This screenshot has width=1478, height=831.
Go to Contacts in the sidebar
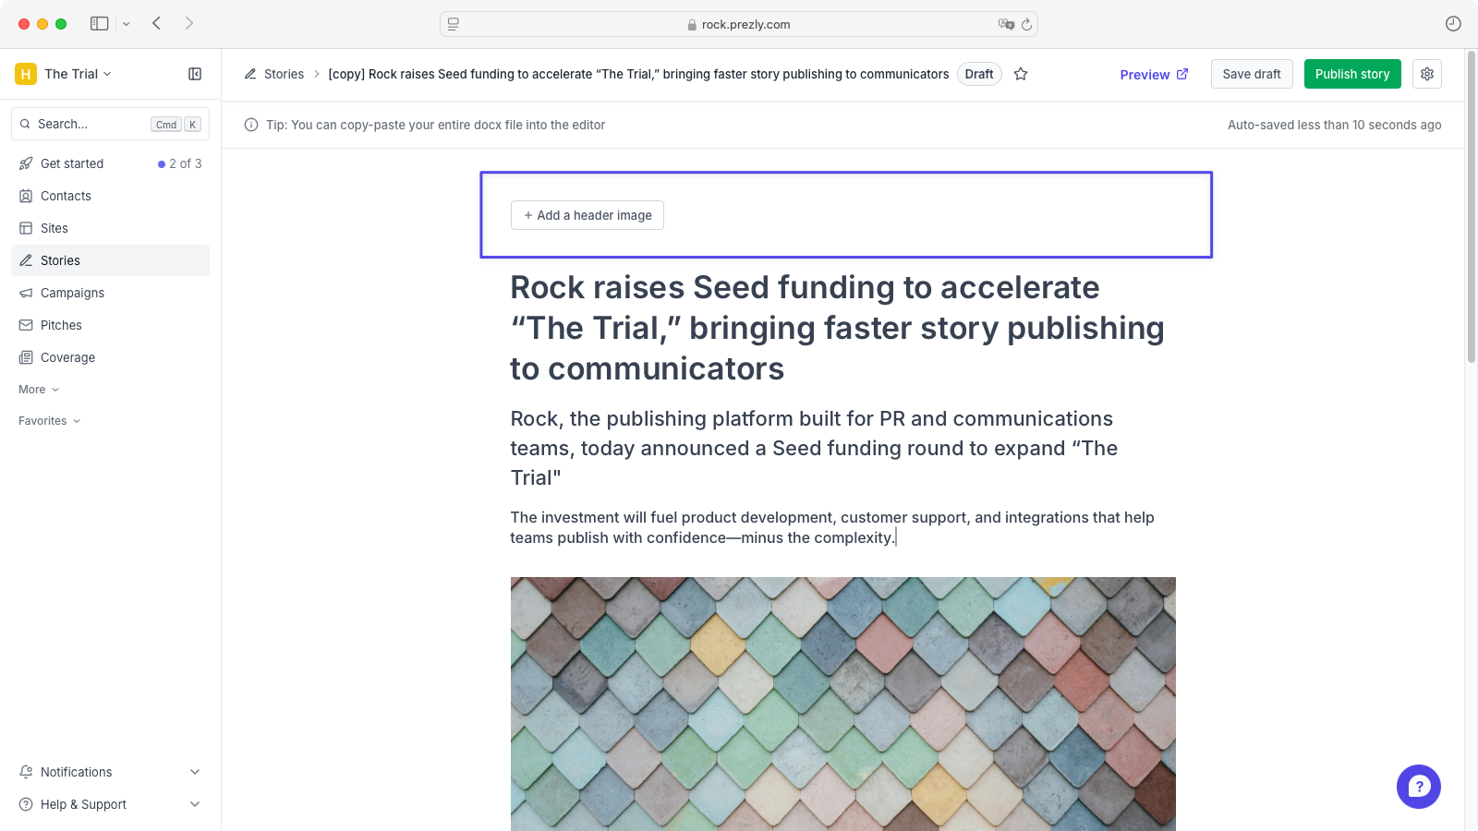click(66, 196)
